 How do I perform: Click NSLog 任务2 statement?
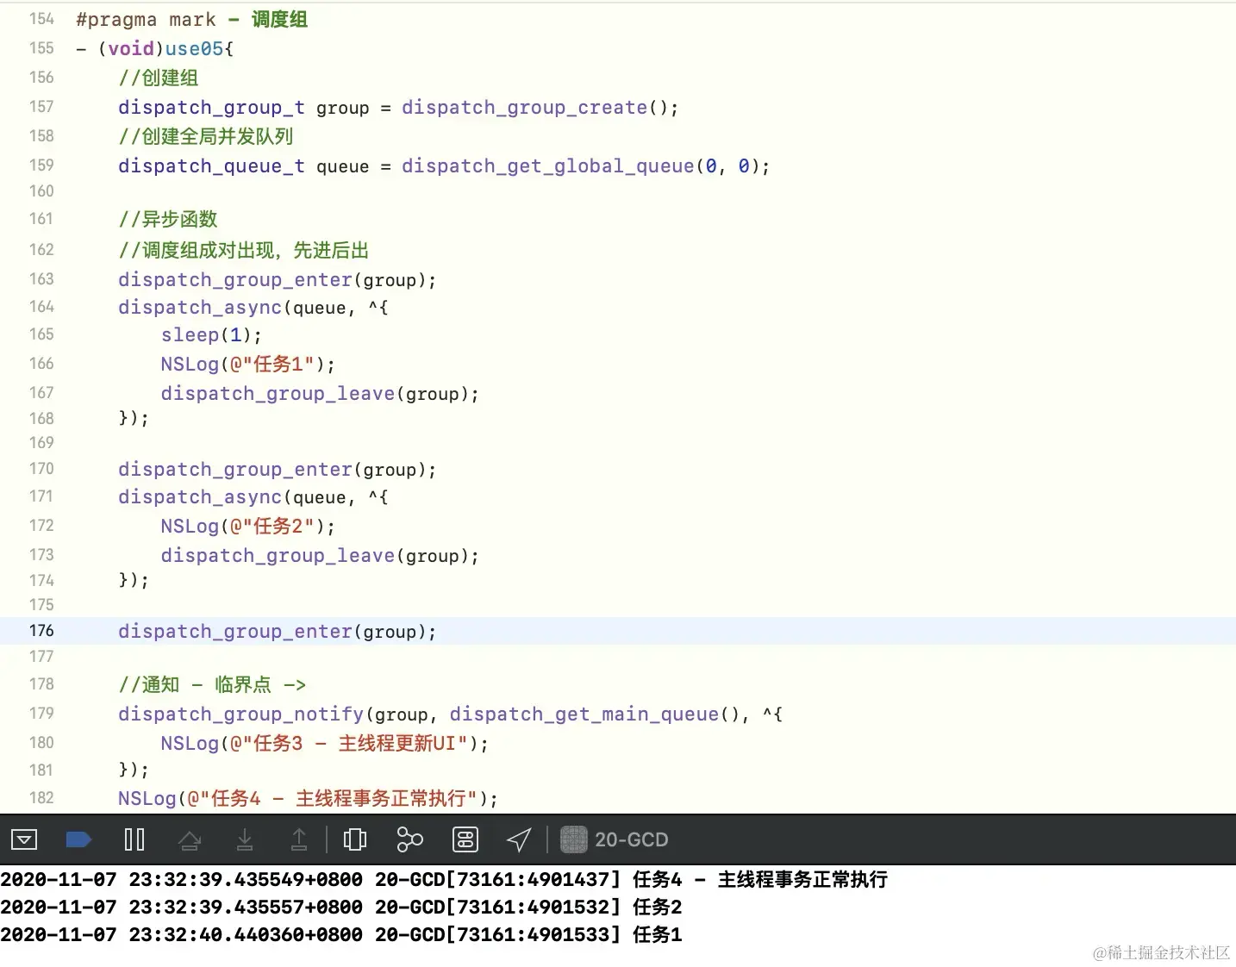tap(247, 527)
